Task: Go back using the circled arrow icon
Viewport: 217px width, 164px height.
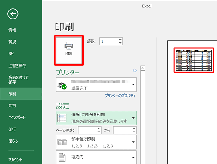Action: coord(13,14)
